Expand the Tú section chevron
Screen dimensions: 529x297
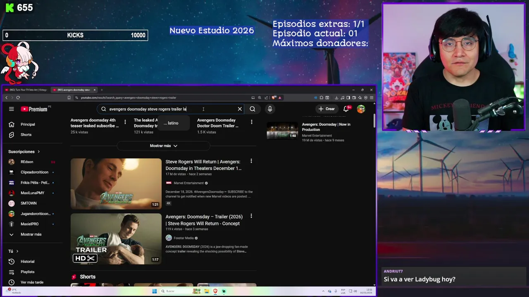pyautogui.click(x=17, y=251)
